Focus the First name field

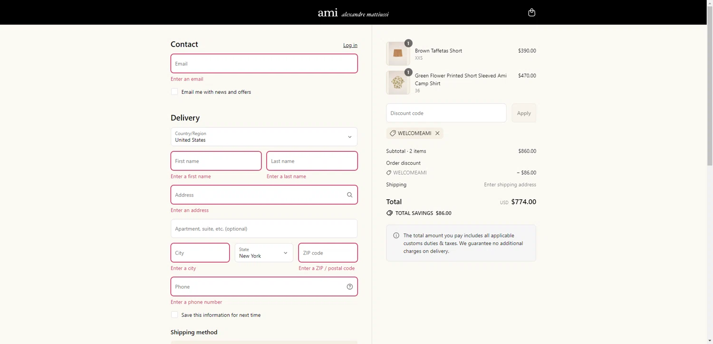pyautogui.click(x=216, y=161)
